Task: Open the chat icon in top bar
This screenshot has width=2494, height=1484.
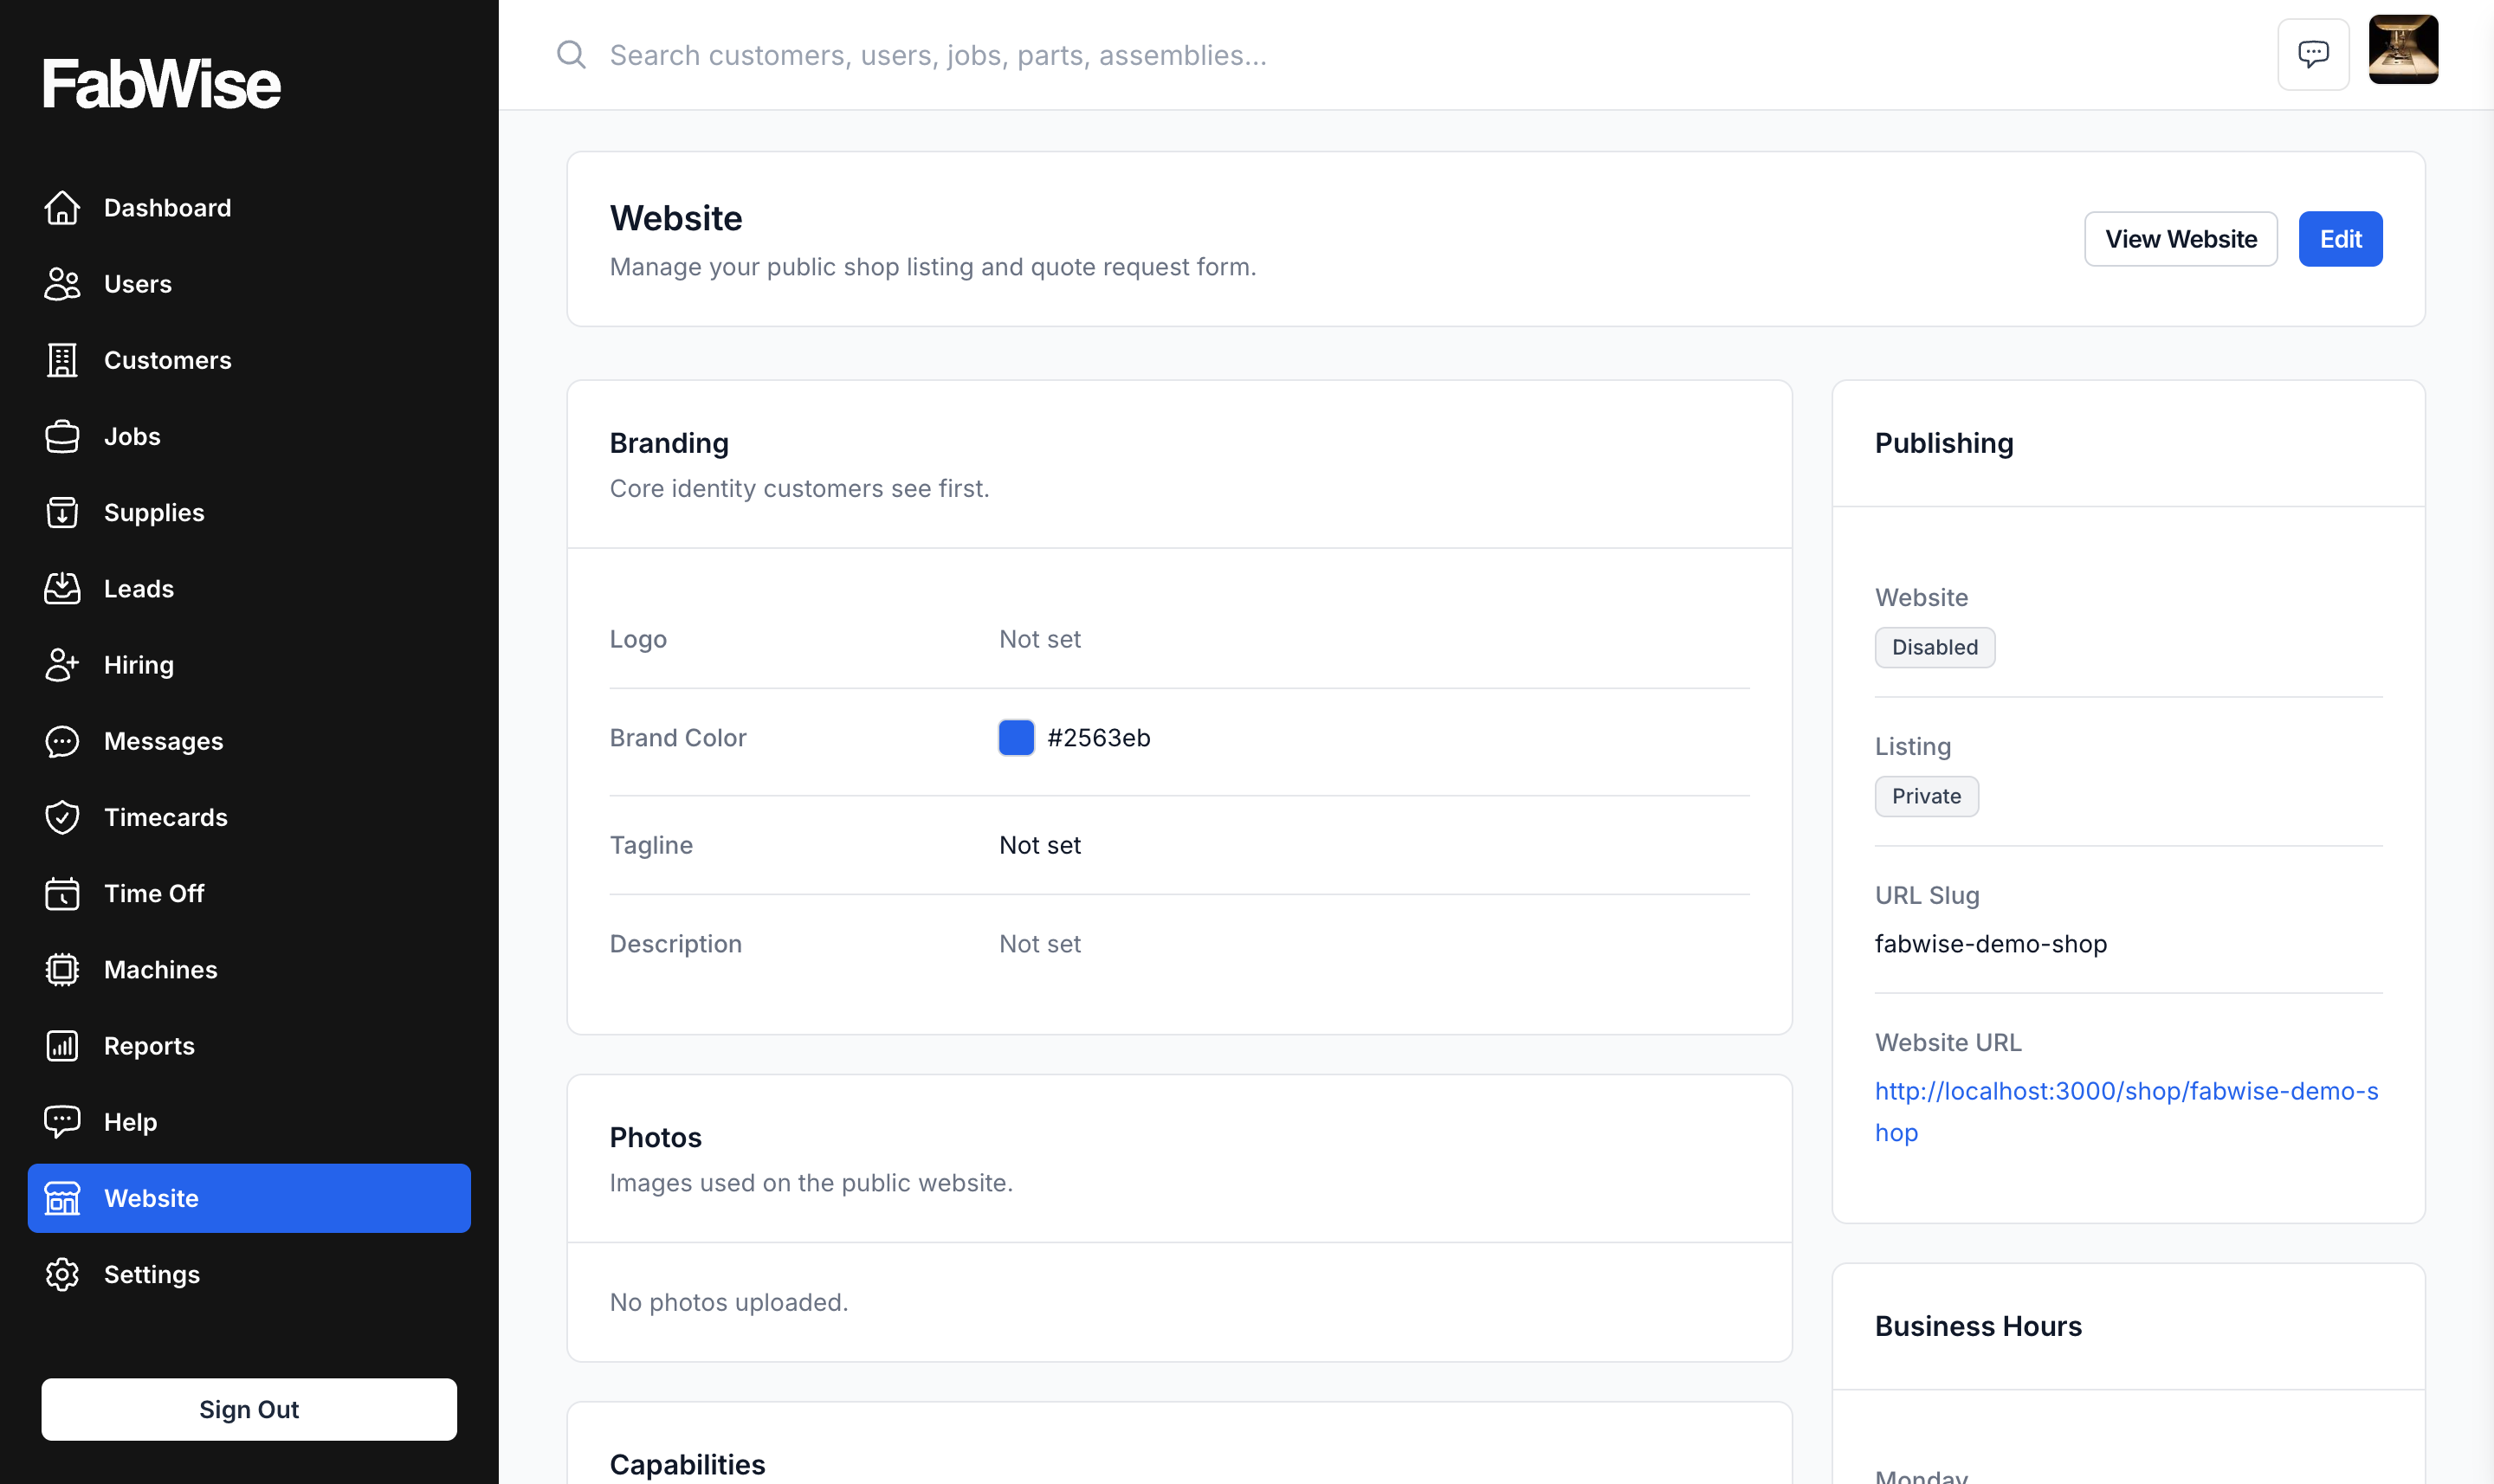Action: point(2313,54)
